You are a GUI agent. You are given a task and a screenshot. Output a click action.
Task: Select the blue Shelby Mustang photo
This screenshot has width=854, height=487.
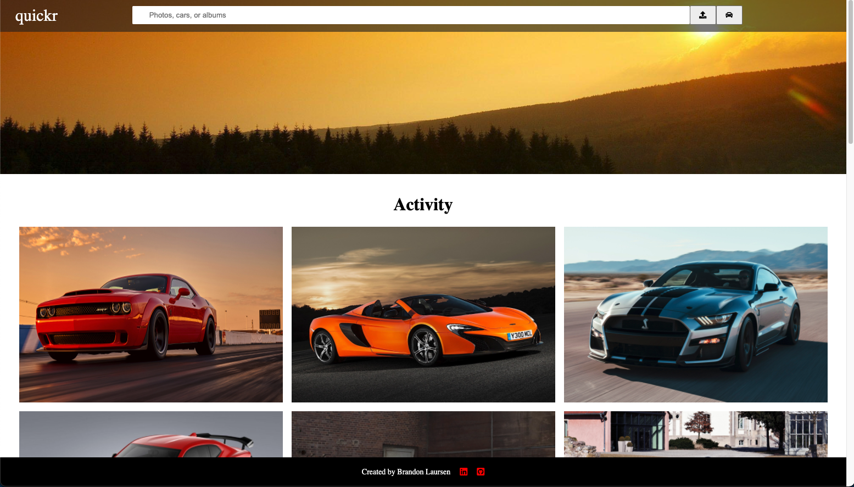click(695, 314)
